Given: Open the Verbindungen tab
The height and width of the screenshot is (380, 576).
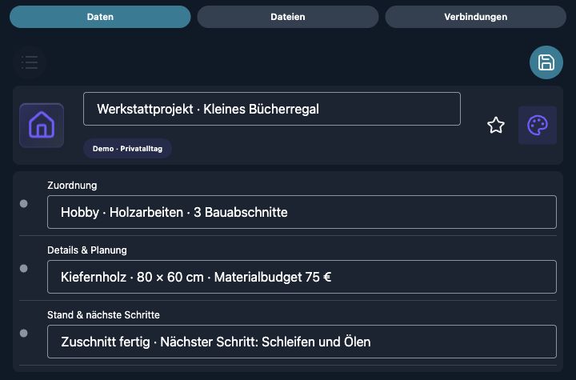Looking at the screenshot, I should pyautogui.click(x=475, y=17).
